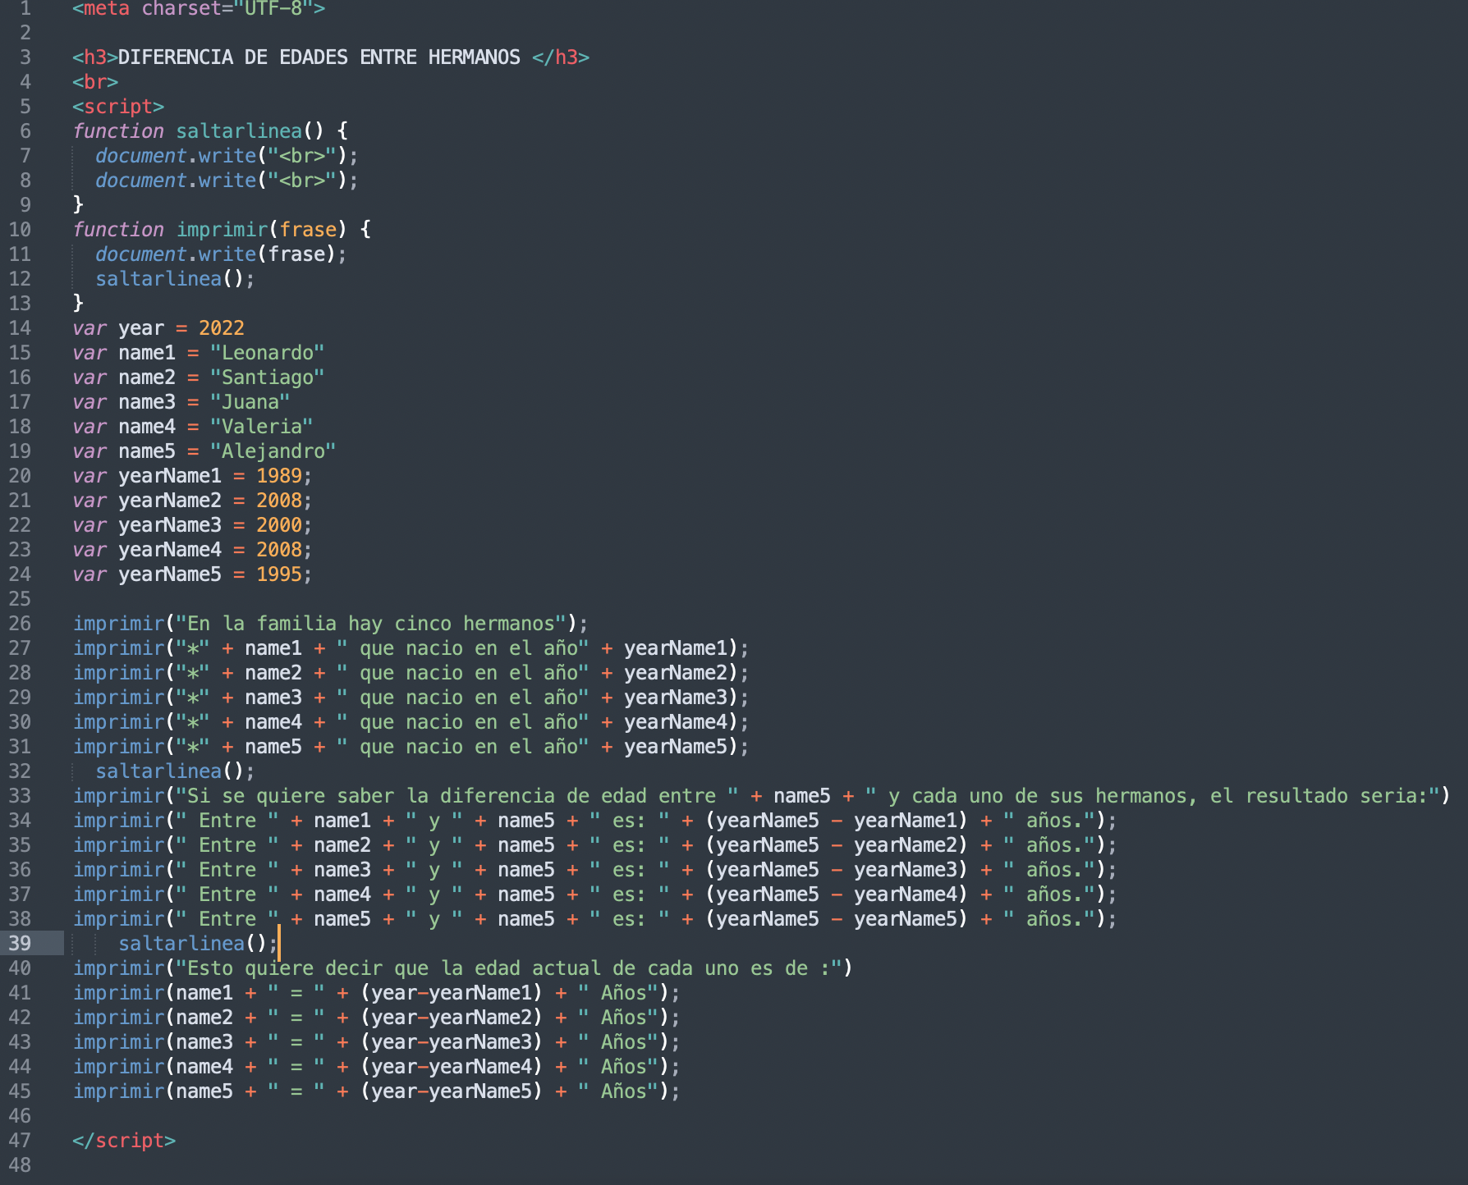Viewport: 1468px width, 1185px height.
Task: Click 'yearName3' at end of line 29
Action: click(676, 698)
